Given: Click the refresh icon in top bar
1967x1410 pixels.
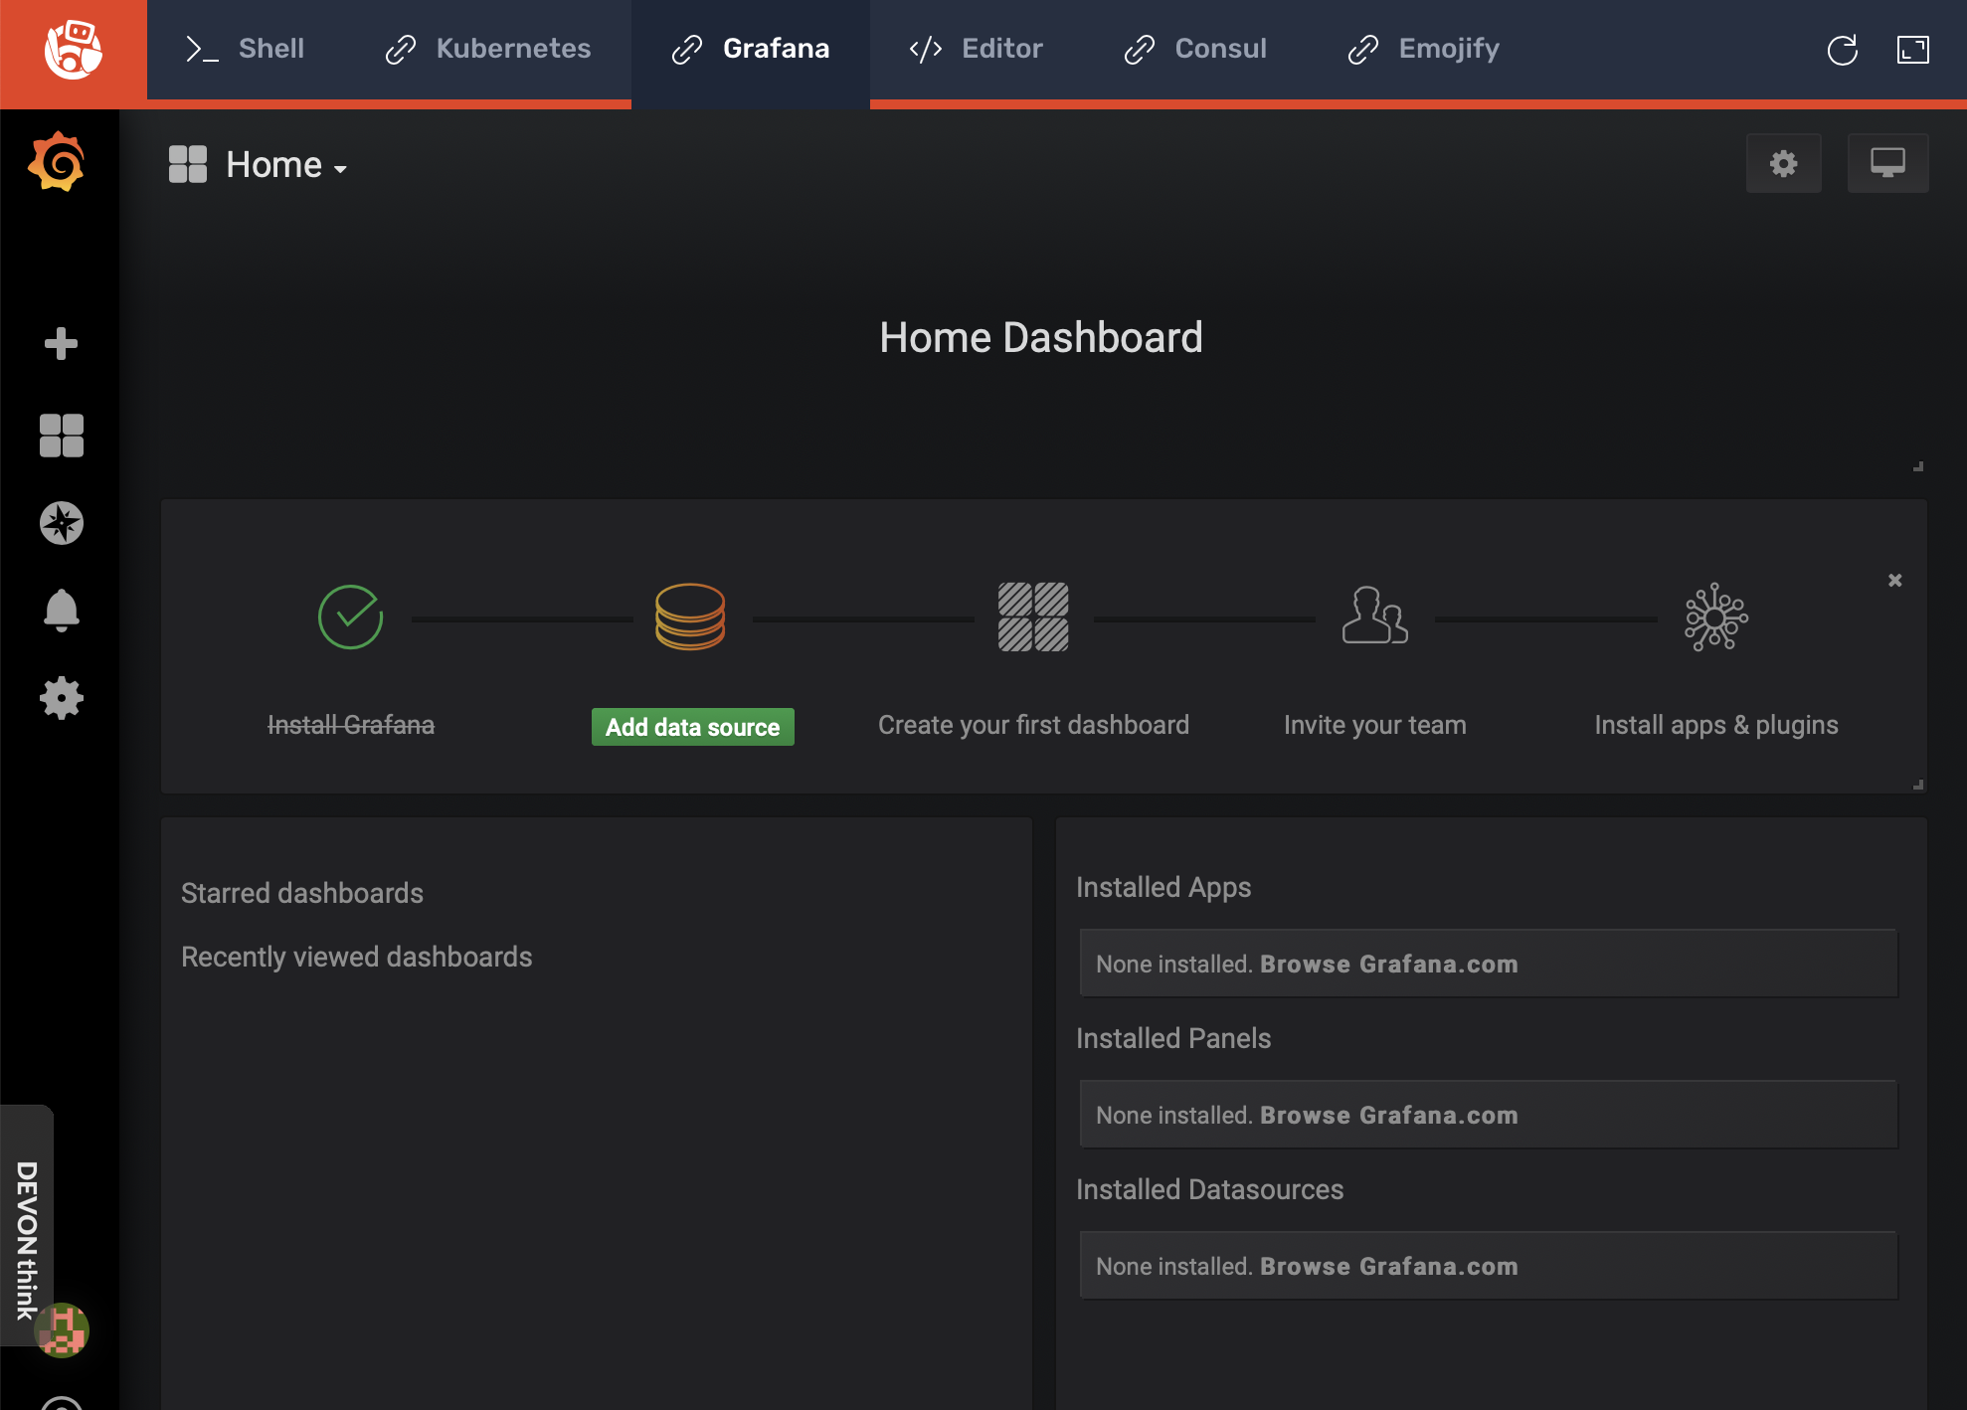Looking at the screenshot, I should pos(1842,50).
